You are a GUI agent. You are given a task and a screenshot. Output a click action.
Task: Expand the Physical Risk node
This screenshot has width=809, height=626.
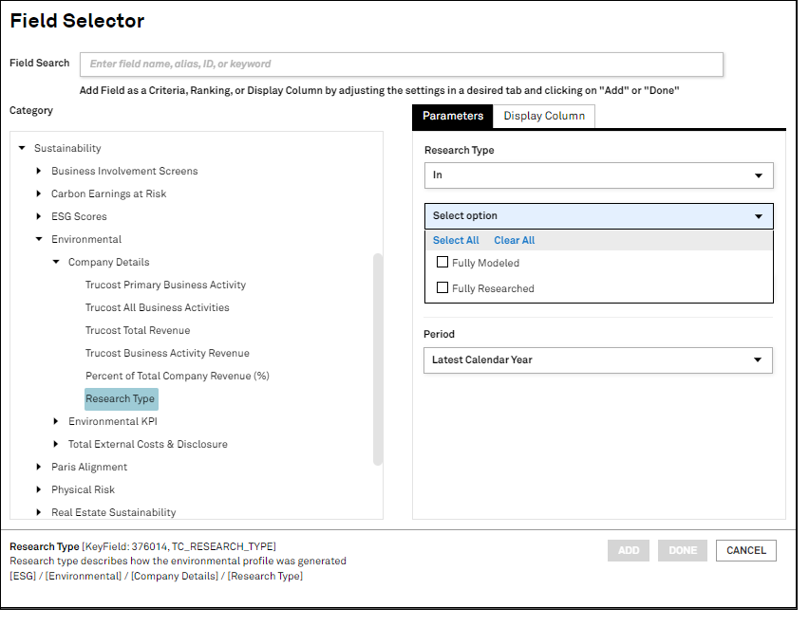point(39,489)
